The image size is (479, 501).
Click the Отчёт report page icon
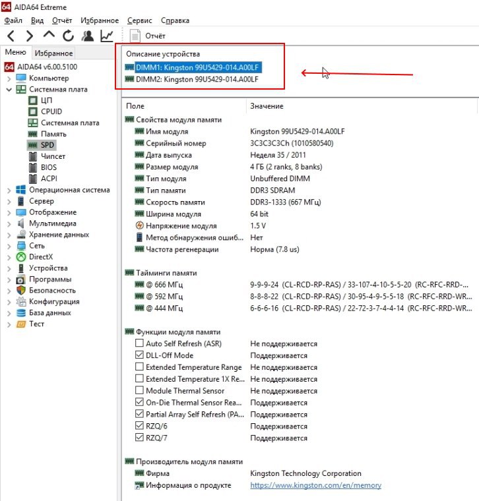tap(135, 36)
